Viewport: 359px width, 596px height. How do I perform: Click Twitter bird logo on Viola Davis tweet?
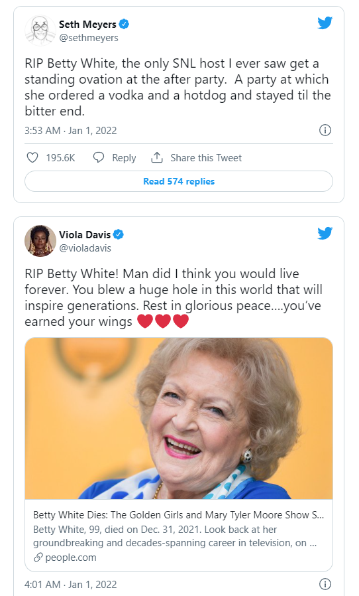(x=325, y=233)
